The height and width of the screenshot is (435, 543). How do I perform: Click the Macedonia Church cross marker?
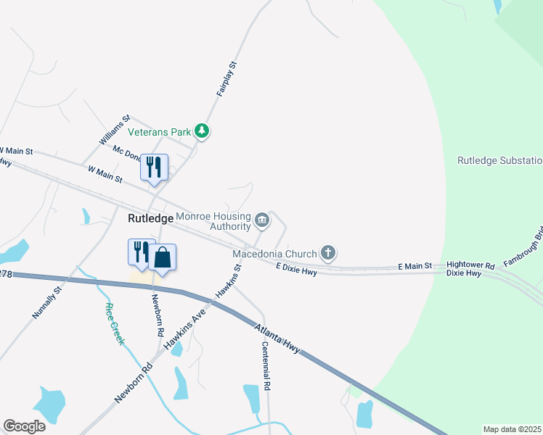[x=328, y=253]
